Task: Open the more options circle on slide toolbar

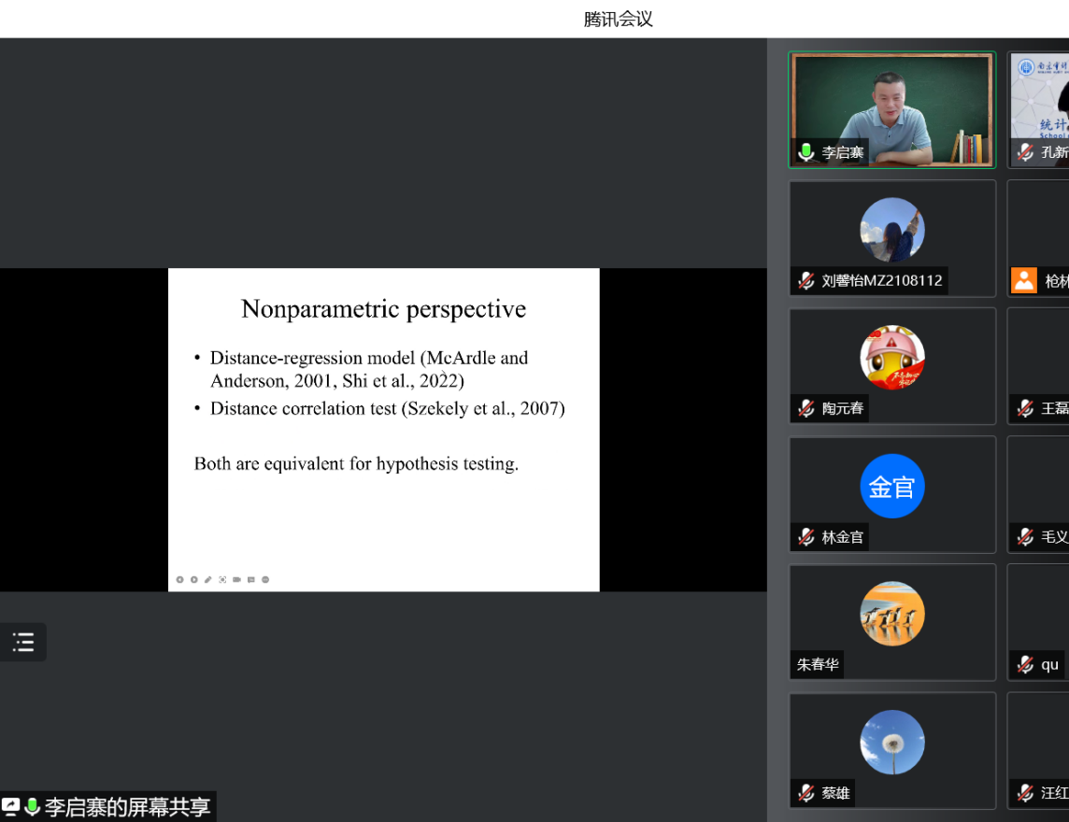Action: click(265, 580)
